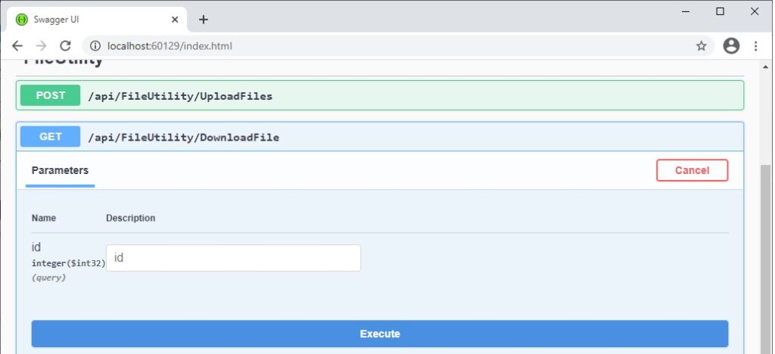Viewport: 775px width, 354px height.
Task: Open a new browser tab
Action: click(203, 19)
